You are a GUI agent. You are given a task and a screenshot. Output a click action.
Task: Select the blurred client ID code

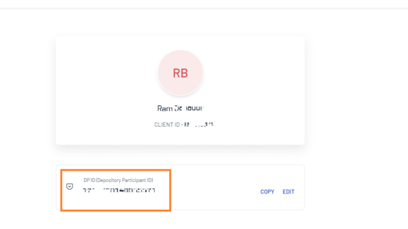point(199,125)
